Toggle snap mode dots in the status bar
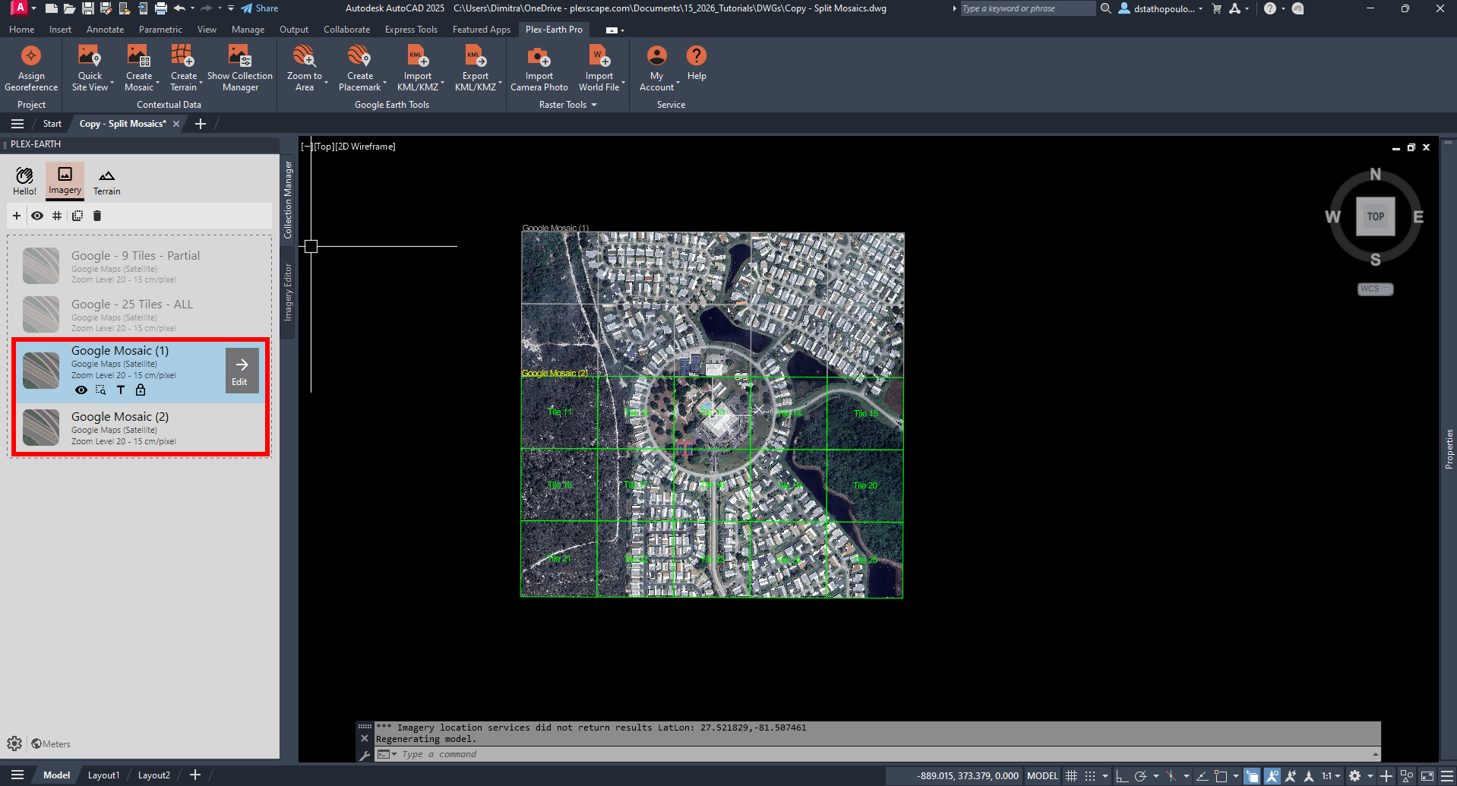Viewport: 1457px width, 786px height. [x=1090, y=776]
